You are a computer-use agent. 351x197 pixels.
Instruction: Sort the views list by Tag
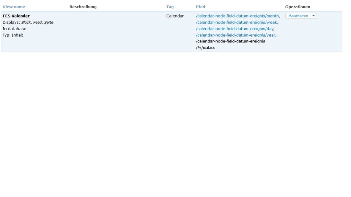[x=170, y=7]
